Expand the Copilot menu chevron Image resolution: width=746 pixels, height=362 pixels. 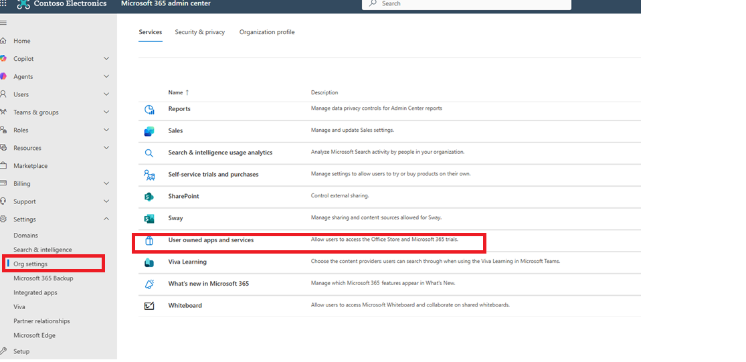pyautogui.click(x=106, y=58)
